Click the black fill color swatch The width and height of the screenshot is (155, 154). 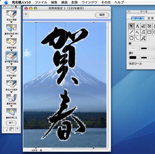click(x=133, y=57)
